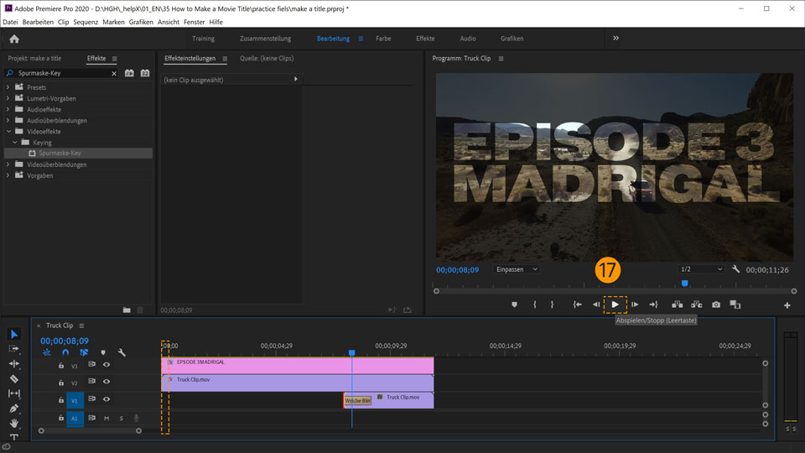805x453 pixels.
Task: Select the Razor tool in the tools panel
Action: pyautogui.click(x=14, y=378)
